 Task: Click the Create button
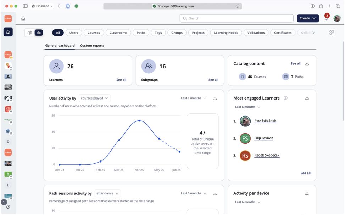(308, 18)
